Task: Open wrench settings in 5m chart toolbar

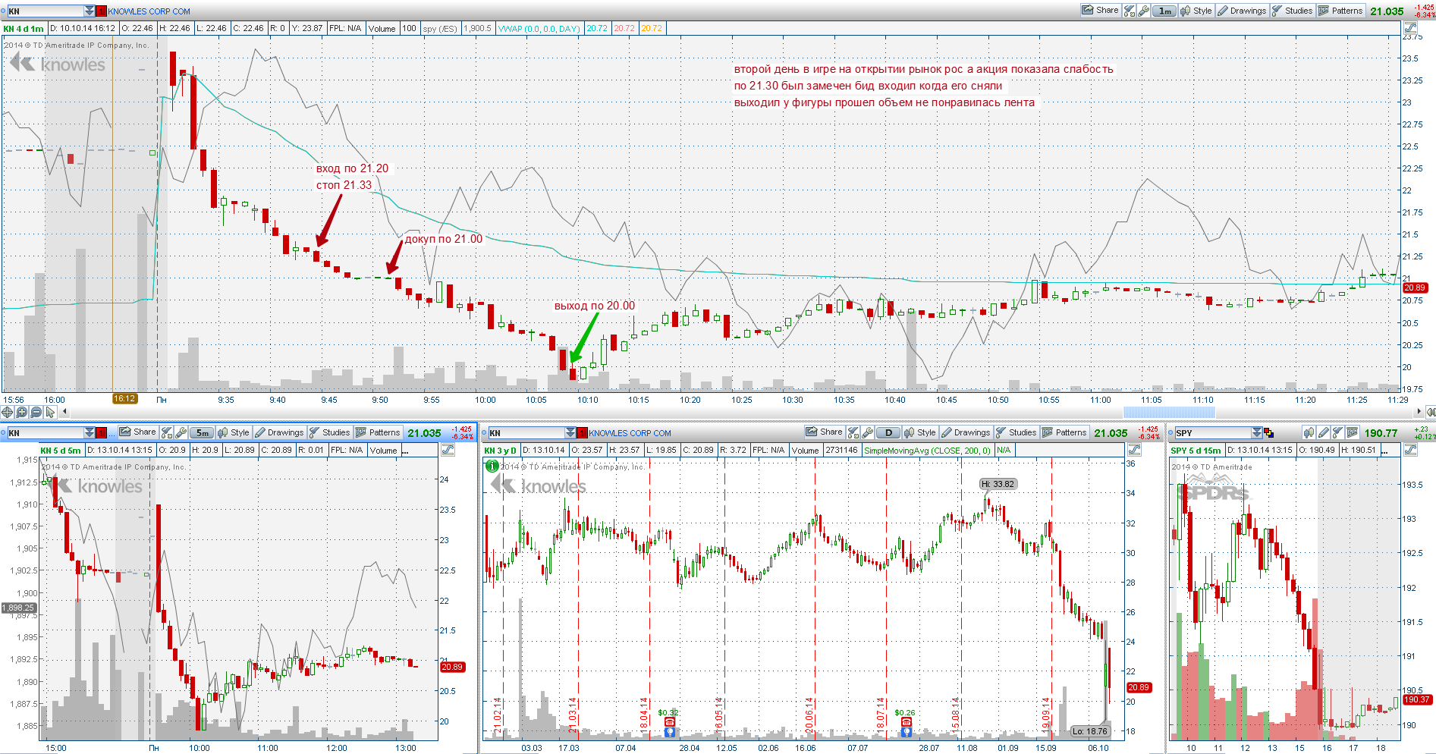Action: [x=181, y=432]
